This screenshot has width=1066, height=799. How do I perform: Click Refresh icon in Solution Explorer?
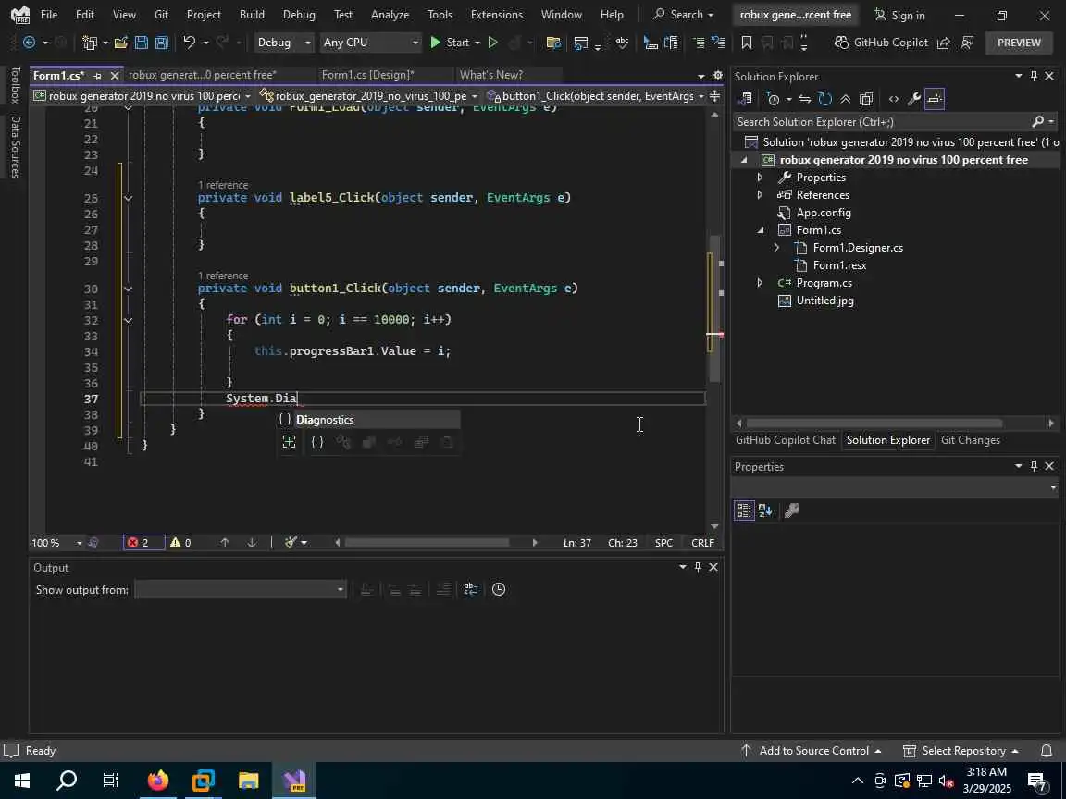click(x=824, y=99)
